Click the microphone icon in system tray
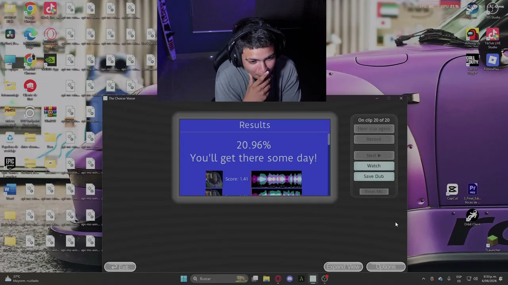 (x=449, y=279)
